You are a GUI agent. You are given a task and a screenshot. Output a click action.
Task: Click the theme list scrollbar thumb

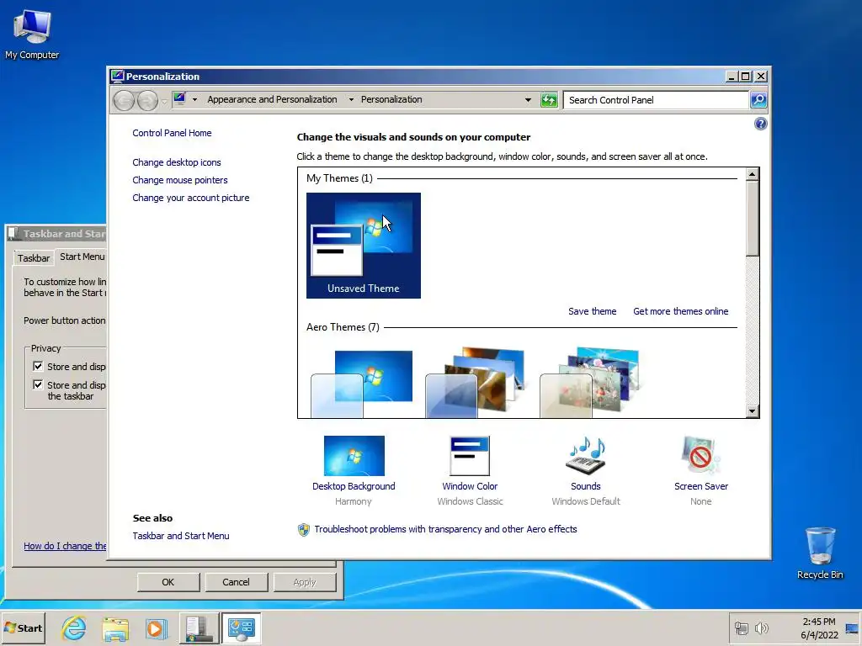[752, 219]
